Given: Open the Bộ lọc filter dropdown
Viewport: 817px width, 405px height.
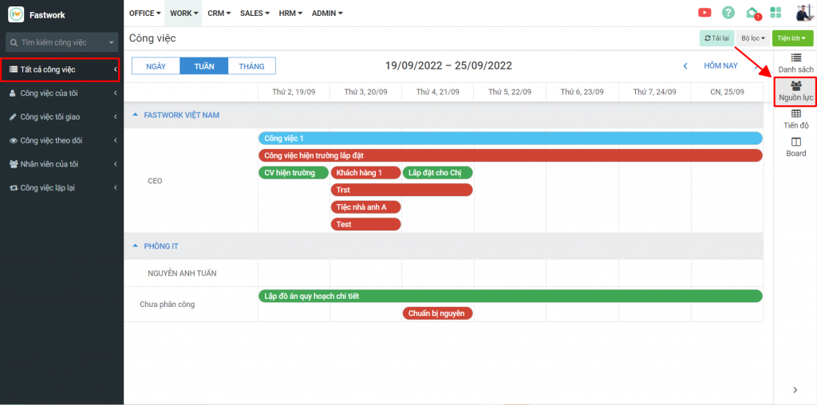Looking at the screenshot, I should 752,38.
